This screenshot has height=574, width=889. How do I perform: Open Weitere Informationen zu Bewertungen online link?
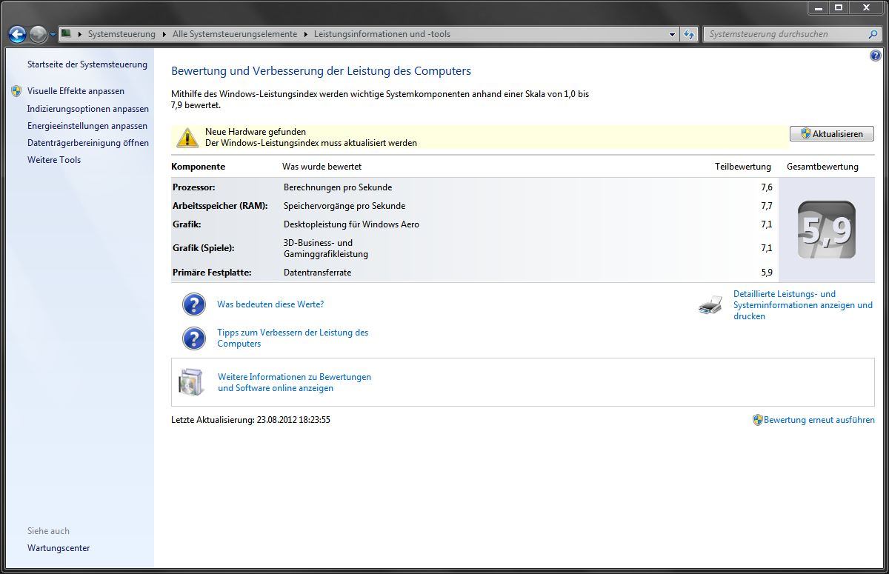294,382
